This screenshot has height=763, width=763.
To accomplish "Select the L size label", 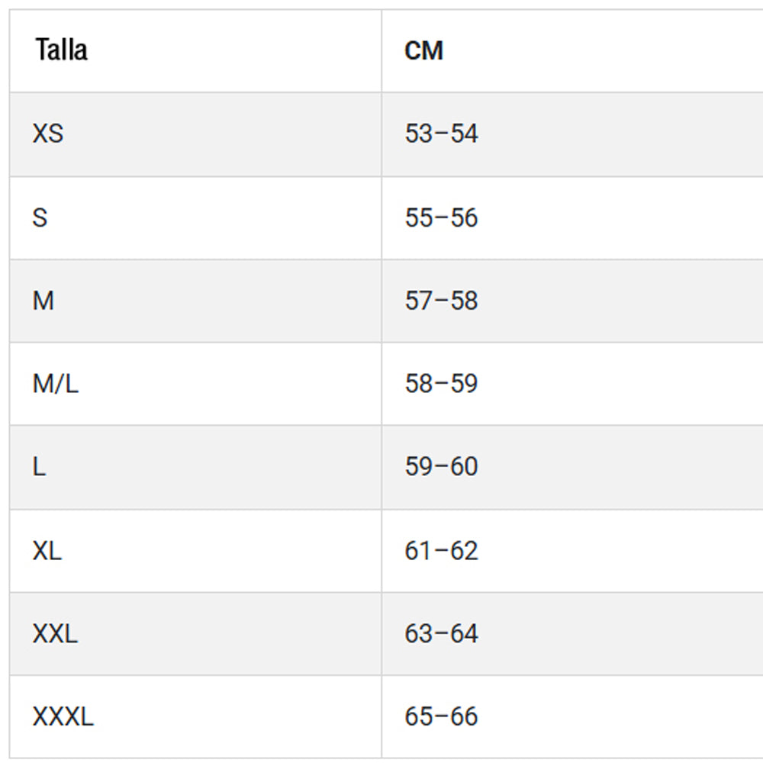I will point(39,467).
